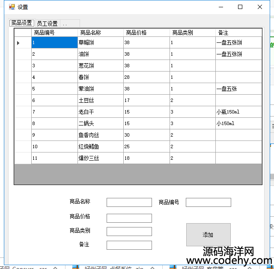Sort by 商品价格 column header
Screen dimensions: 274x269
point(146,33)
